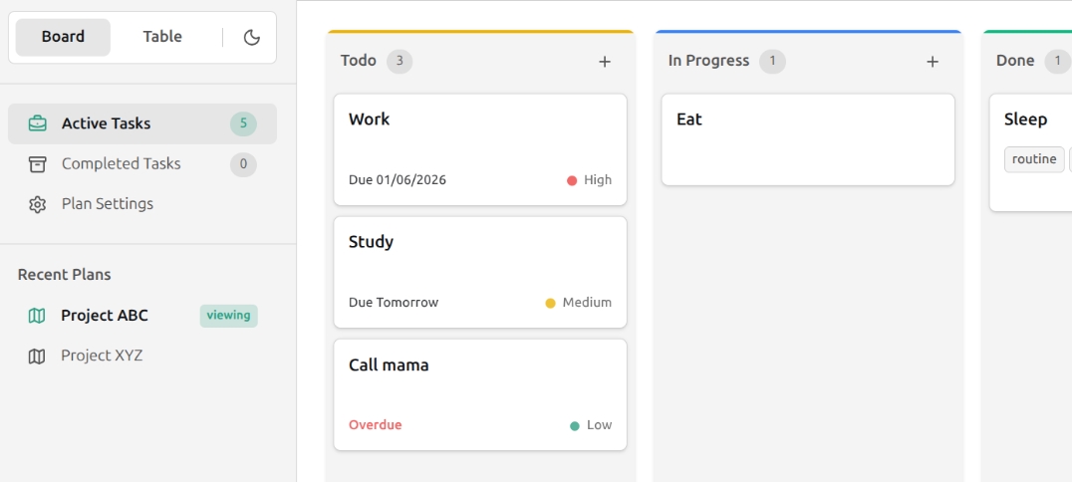The height and width of the screenshot is (482, 1072).
Task: Select the Board view tab
Action: (x=63, y=37)
